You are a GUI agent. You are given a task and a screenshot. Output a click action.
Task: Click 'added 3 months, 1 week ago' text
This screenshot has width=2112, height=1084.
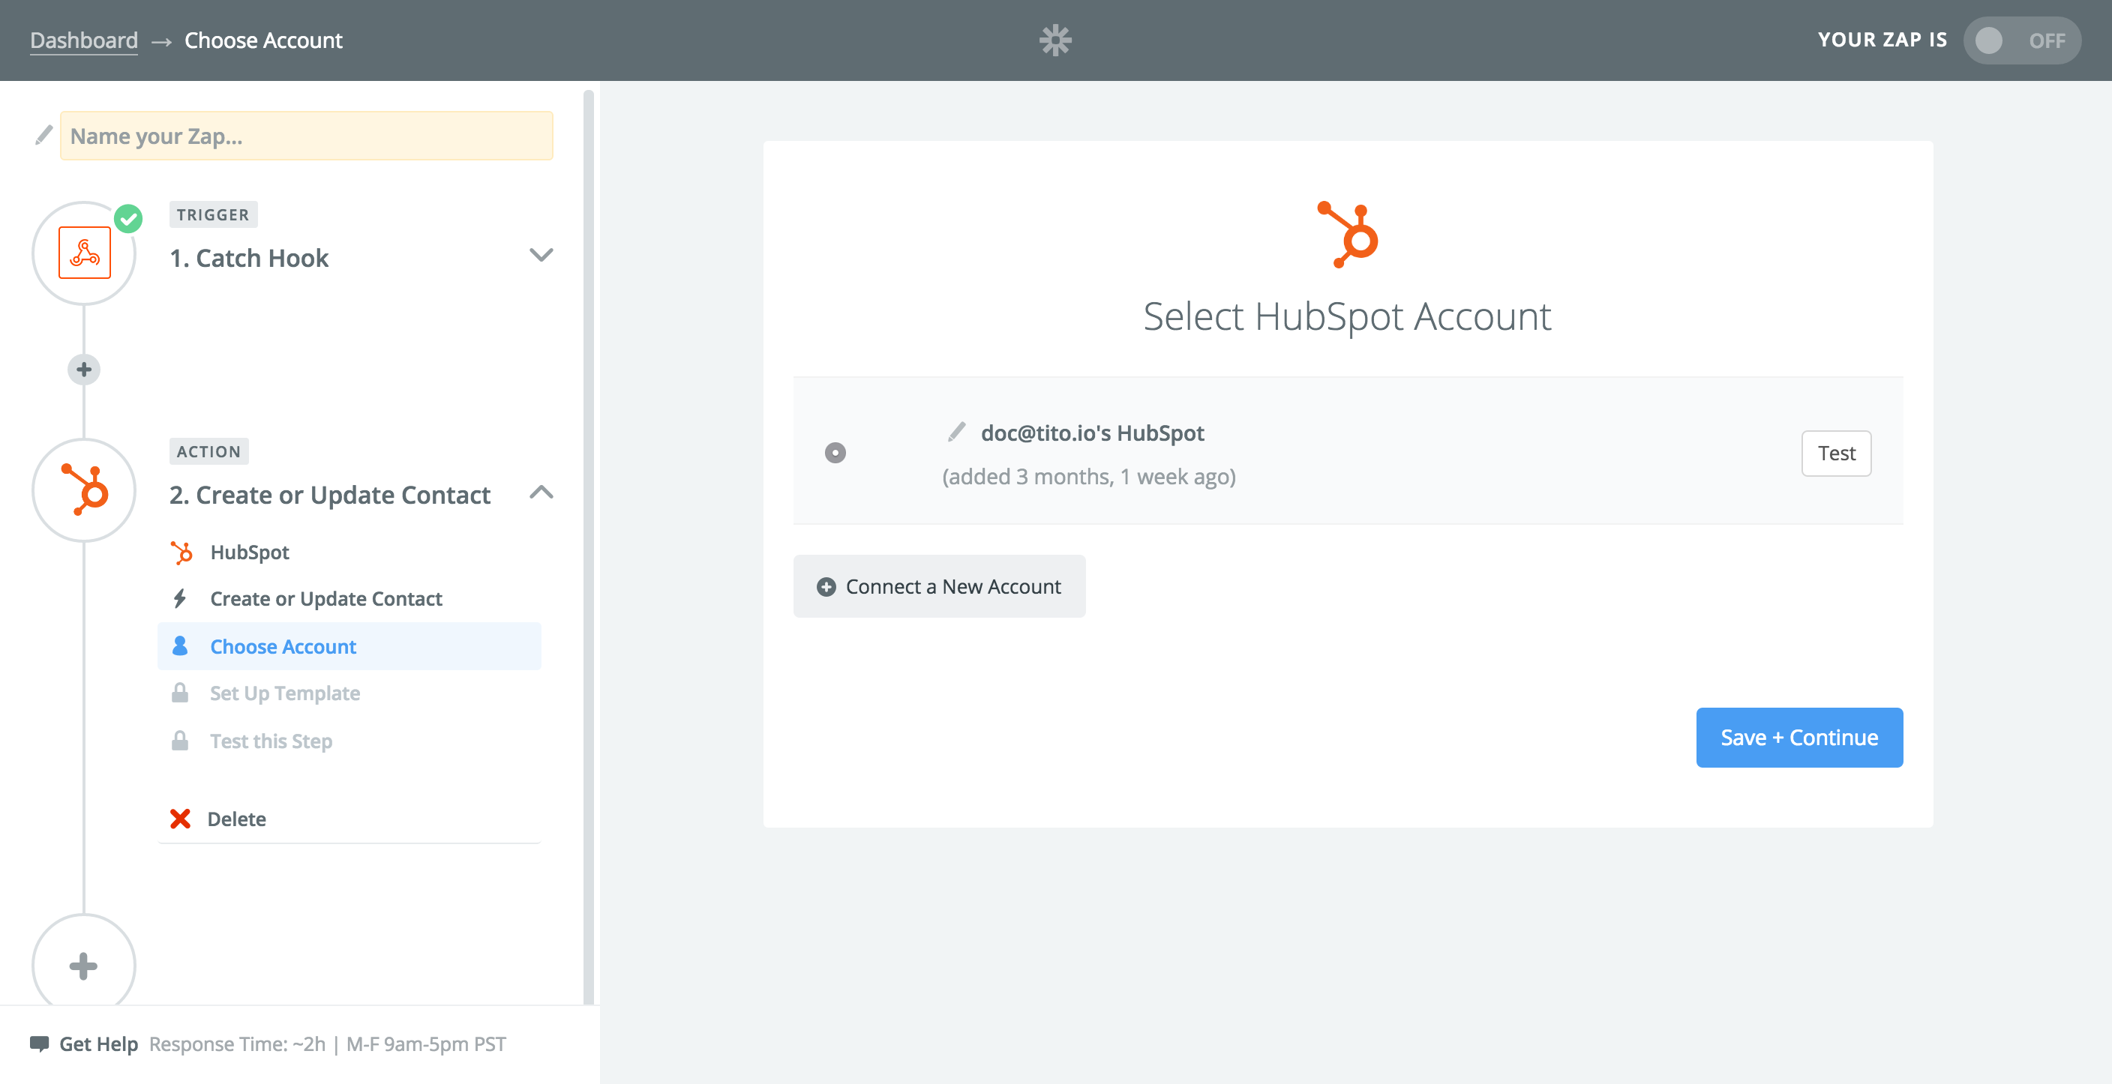pyautogui.click(x=1089, y=476)
